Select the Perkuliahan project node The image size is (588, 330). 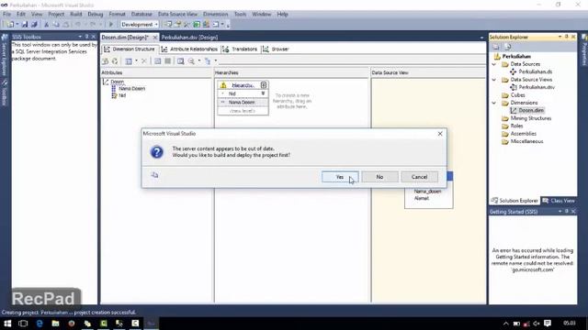(x=516, y=57)
